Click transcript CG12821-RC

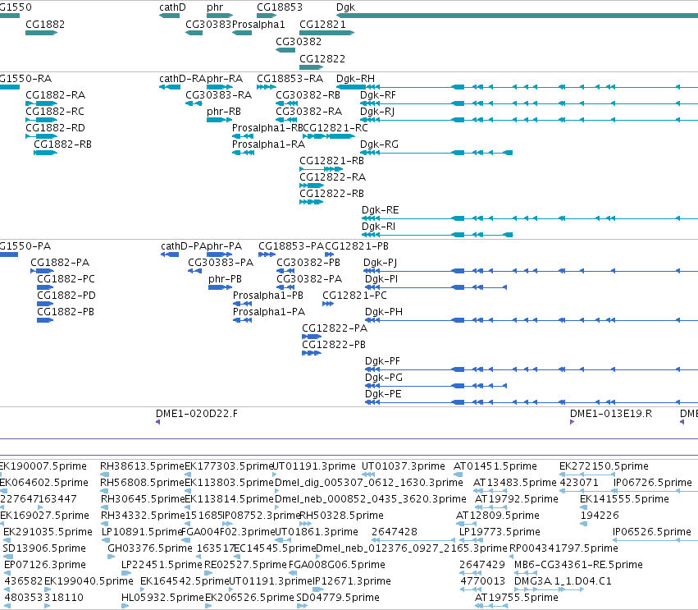[335, 128]
